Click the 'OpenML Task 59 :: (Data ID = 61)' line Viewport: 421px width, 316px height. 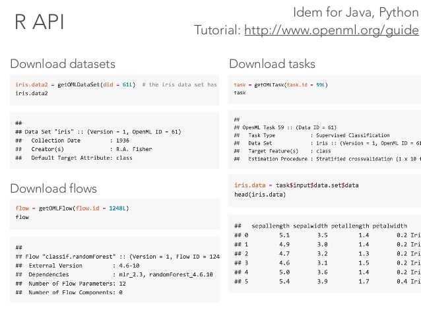[285, 127]
